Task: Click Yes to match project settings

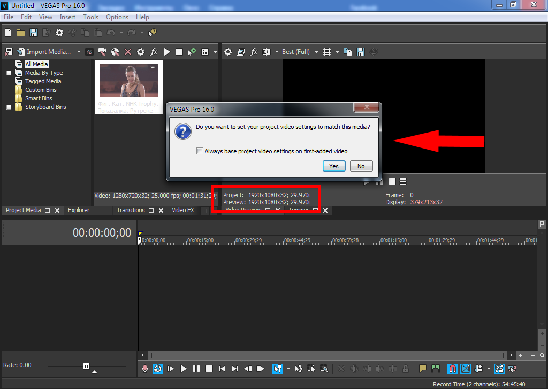Action: 334,166
